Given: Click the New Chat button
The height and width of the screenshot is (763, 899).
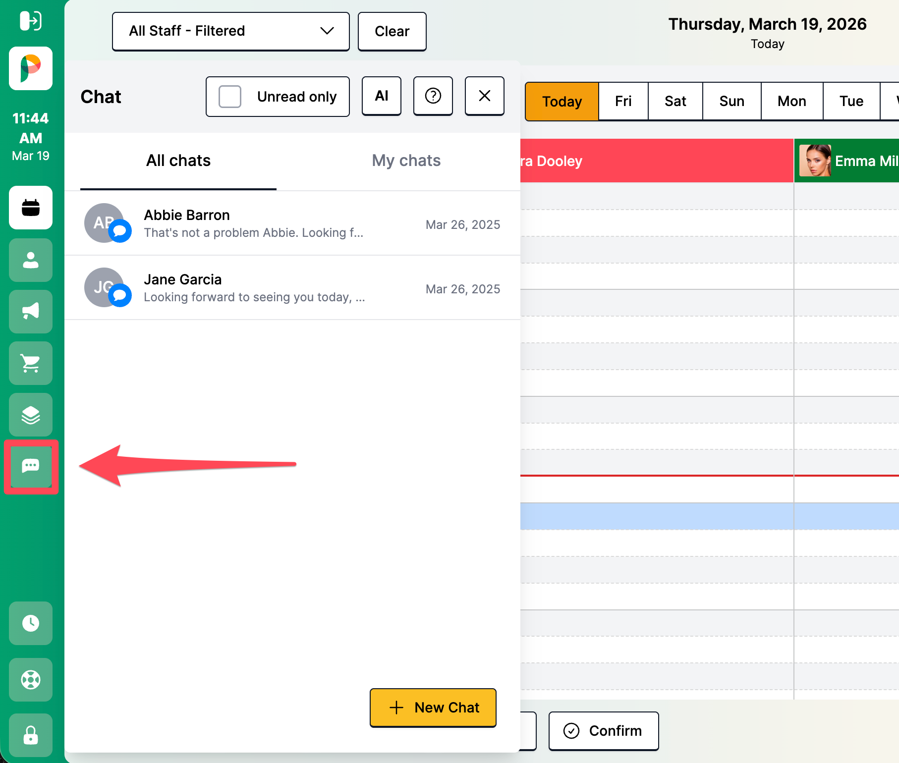Looking at the screenshot, I should click(433, 708).
